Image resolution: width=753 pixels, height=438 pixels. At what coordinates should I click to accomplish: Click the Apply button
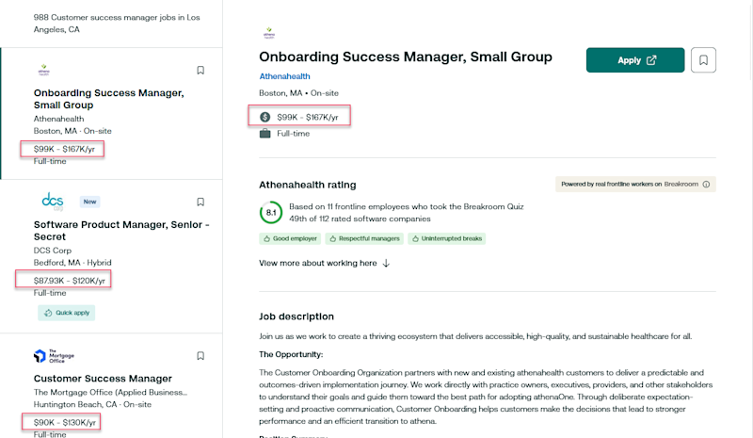pos(634,60)
